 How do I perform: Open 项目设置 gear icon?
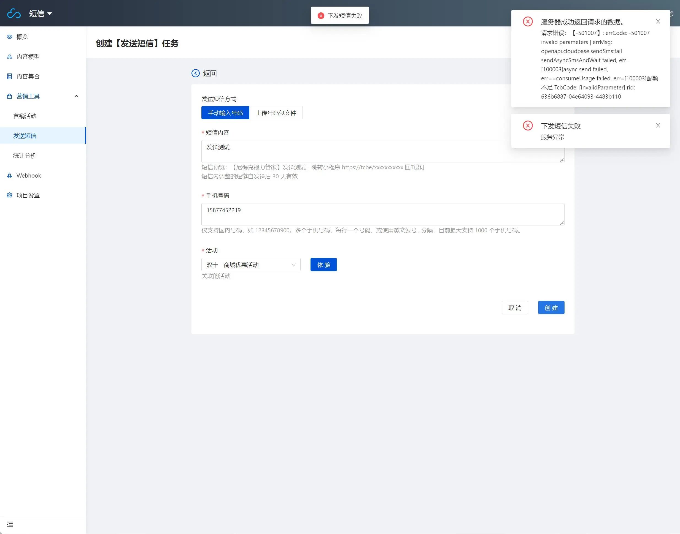pos(10,195)
